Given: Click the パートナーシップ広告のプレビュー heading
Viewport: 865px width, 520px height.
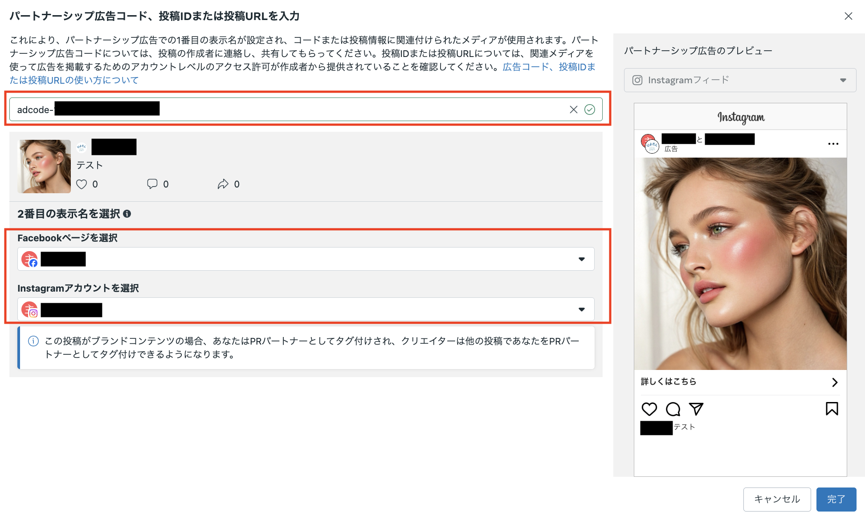Looking at the screenshot, I should 698,51.
